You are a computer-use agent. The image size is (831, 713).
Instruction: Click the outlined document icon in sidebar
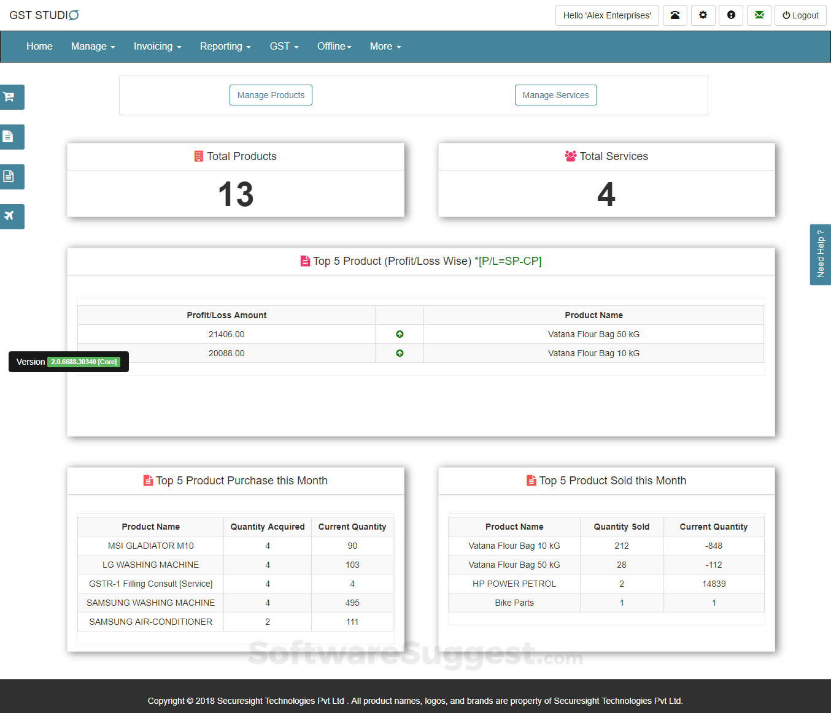coord(10,177)
